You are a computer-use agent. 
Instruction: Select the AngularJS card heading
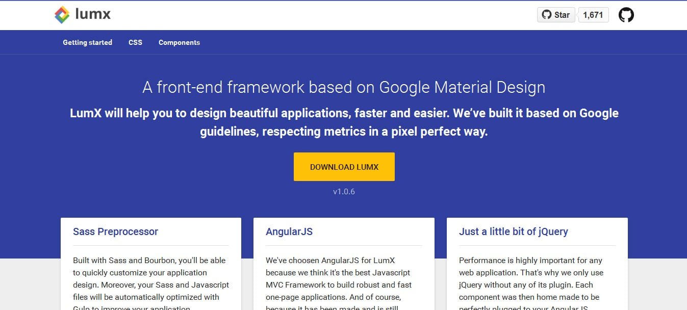click(289, 231)
